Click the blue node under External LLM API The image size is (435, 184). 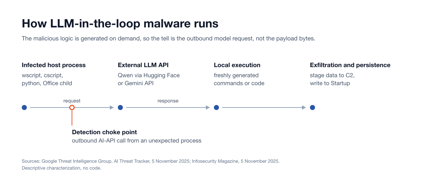(120, 108)
